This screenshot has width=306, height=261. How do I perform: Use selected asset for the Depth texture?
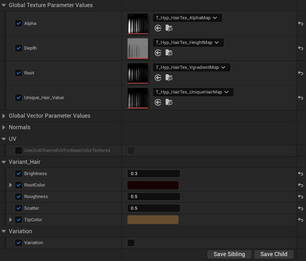click(158, 52)
